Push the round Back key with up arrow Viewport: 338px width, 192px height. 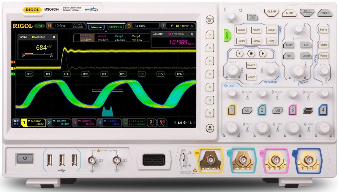pyautogui.click(x=210, y=128)
